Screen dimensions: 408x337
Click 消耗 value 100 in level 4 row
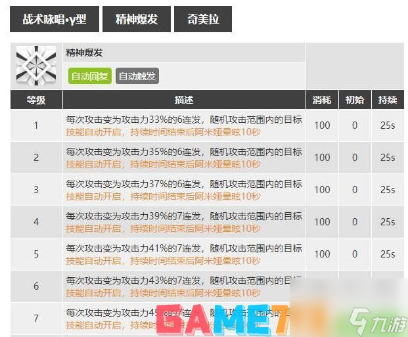point(322,222)
